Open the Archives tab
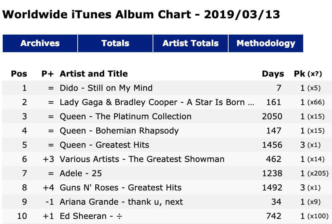The width and height of the screenshot is (332, 224). coord(40,43)
